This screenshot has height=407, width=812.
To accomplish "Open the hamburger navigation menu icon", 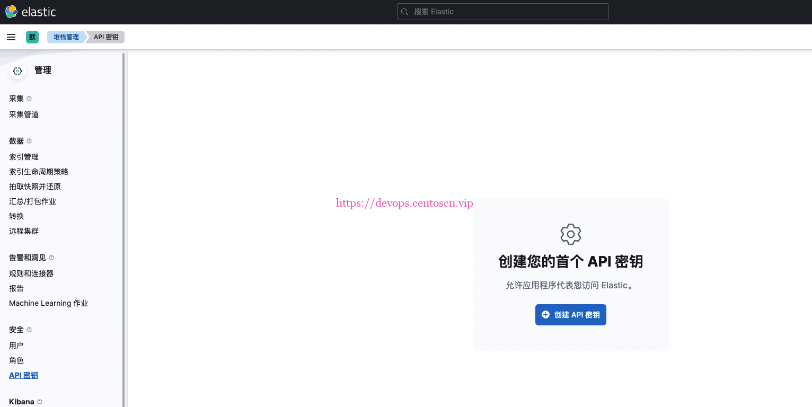I will [11, 37].
